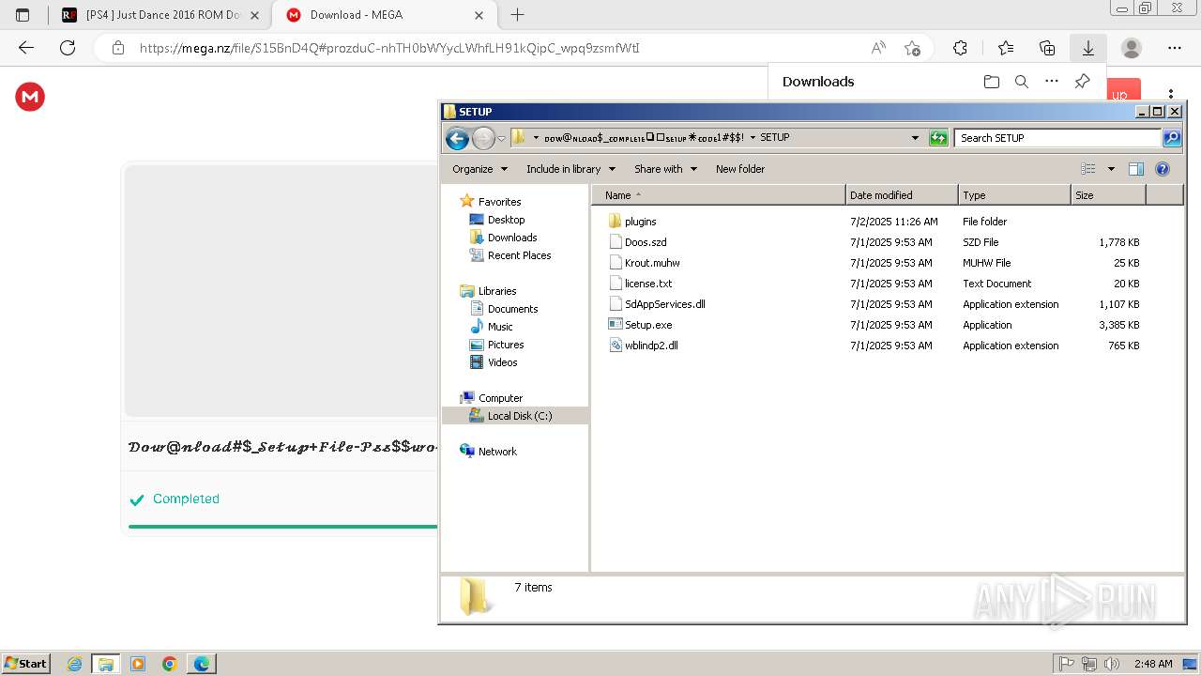Open the Organize dropdown menu
Image resolution: width=1201 pixels, height=676 pixels.
479,169
